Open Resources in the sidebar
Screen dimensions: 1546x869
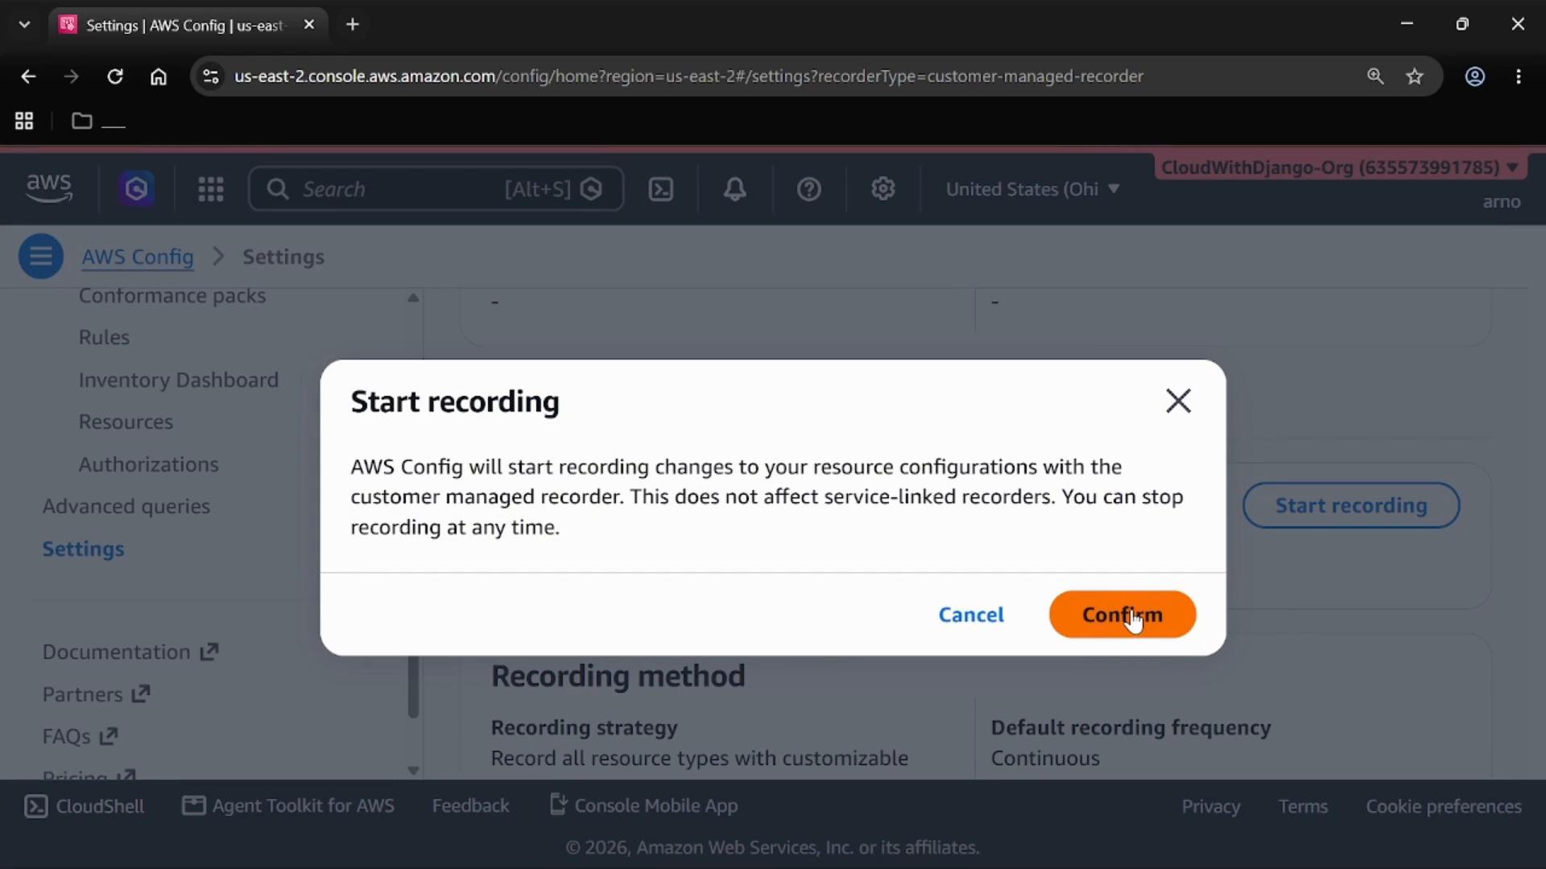[126, 422]
